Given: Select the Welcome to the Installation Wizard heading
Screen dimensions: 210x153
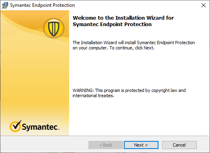Looking at the screenshot, I should pos(123,21).
